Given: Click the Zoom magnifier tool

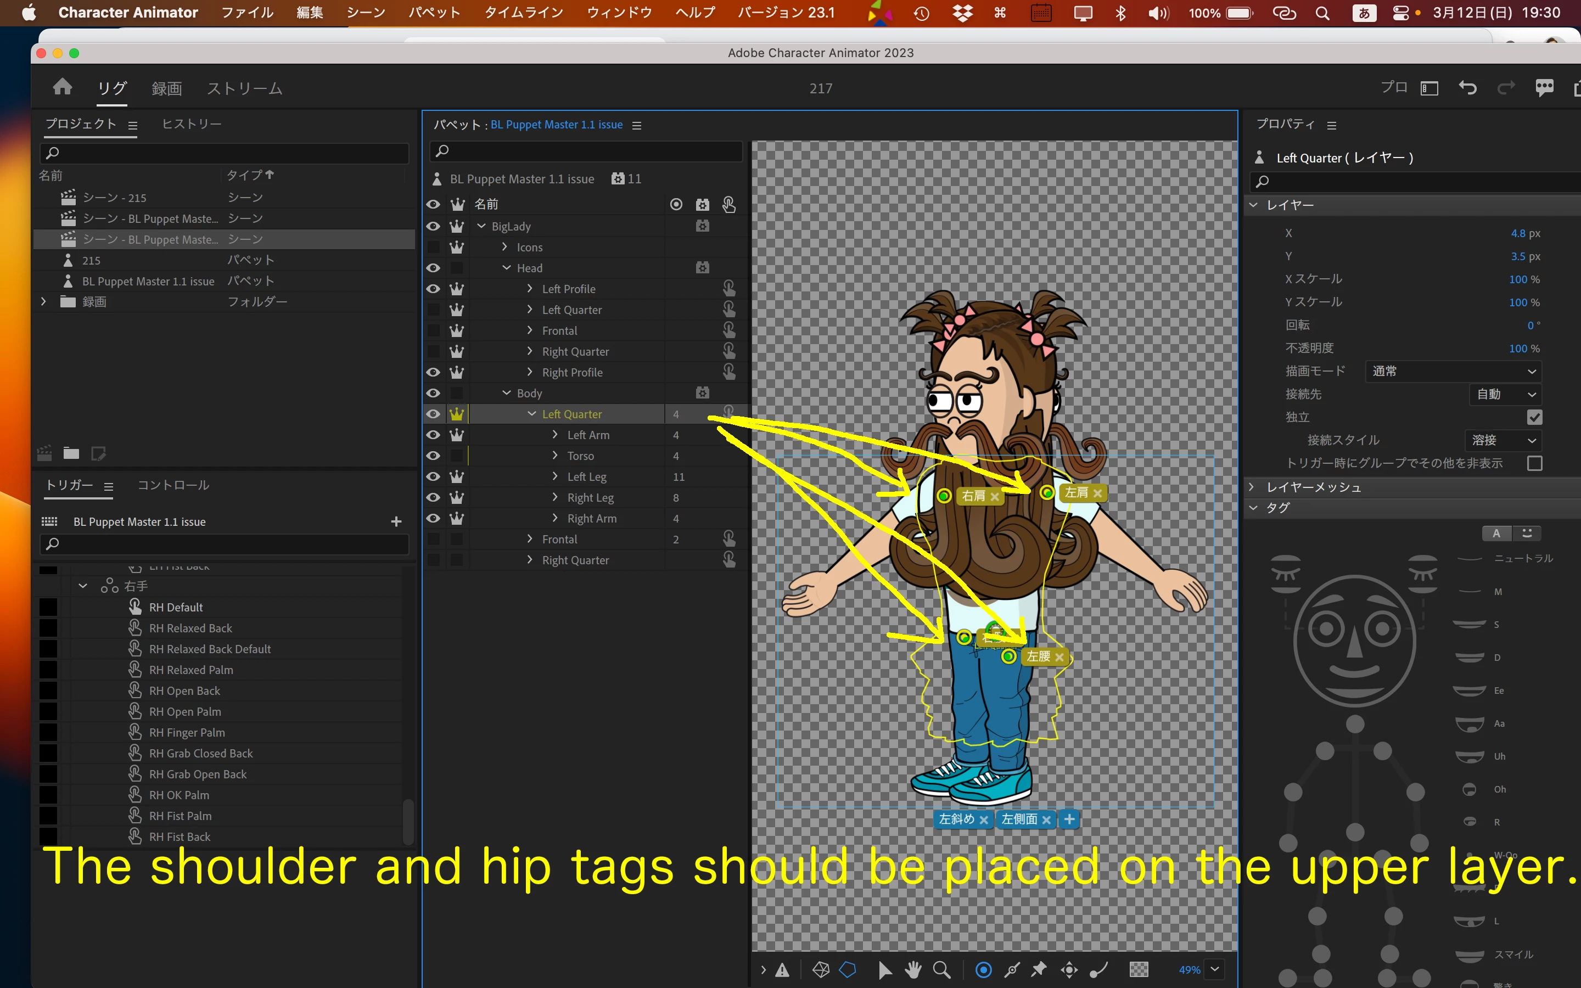Looking at the screenshot, I should [941, 970].
